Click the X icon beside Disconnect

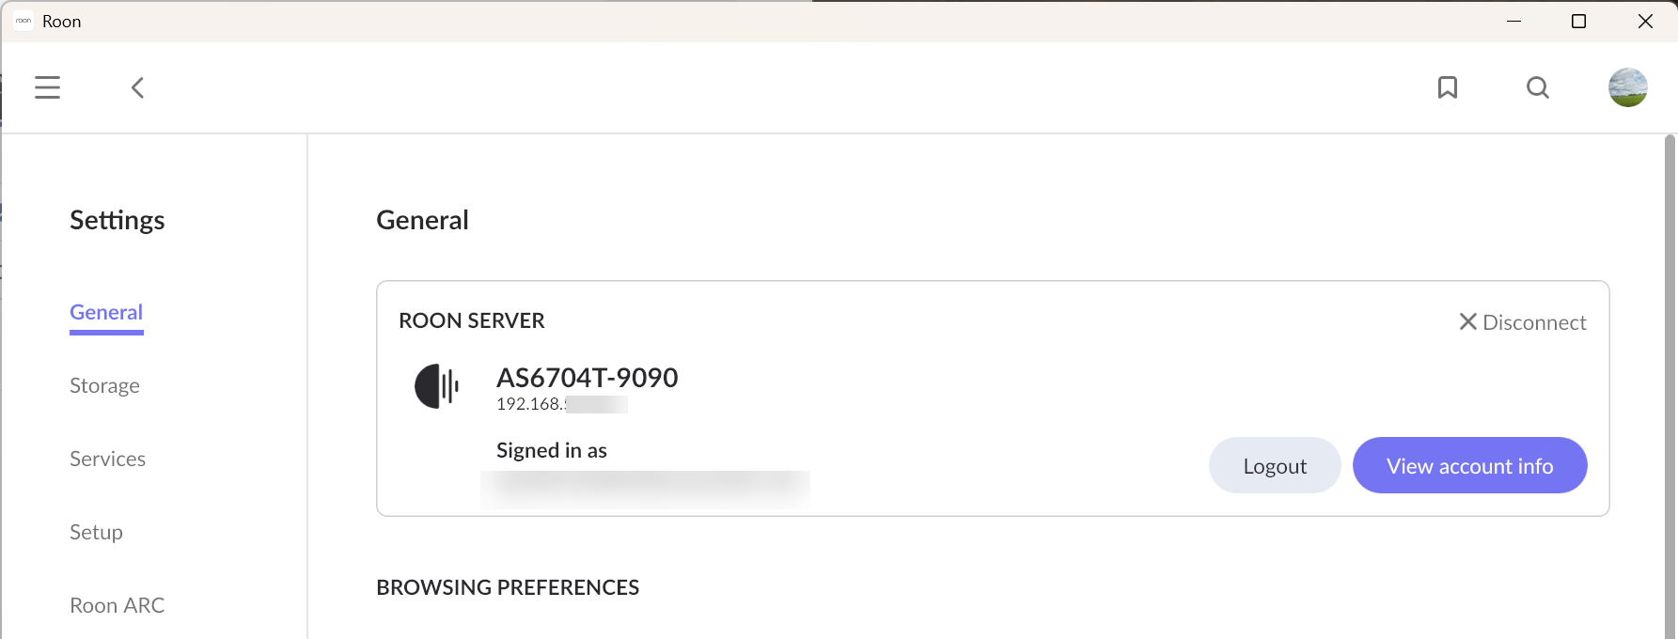[x=1467, y=322]
